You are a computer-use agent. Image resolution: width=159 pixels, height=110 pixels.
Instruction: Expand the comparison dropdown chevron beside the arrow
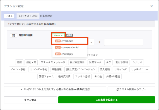(91, 42)
